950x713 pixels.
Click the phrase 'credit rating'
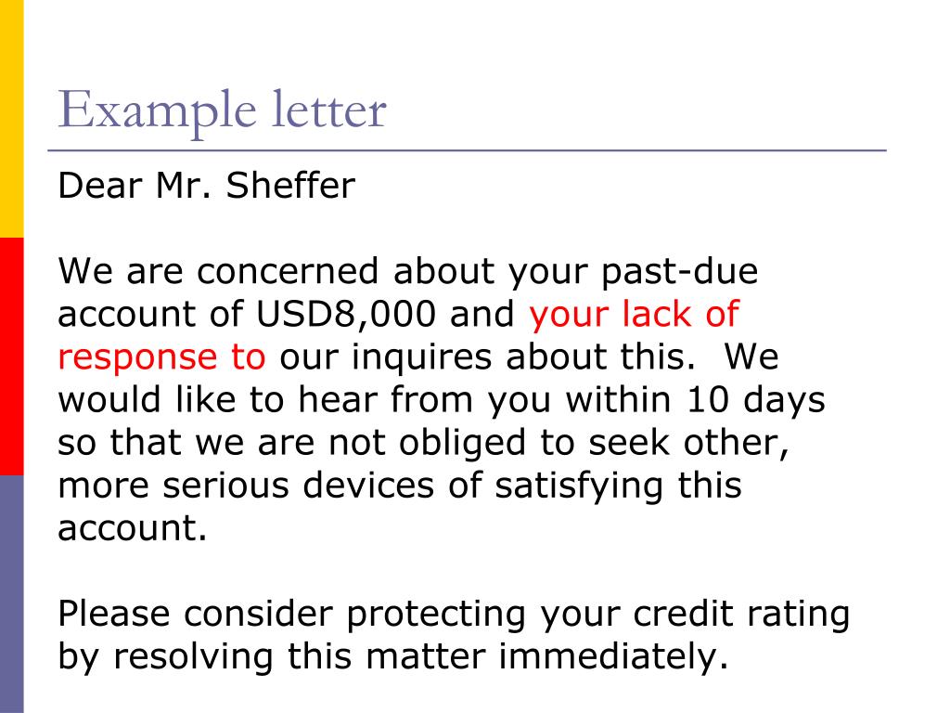pos(741,615)
